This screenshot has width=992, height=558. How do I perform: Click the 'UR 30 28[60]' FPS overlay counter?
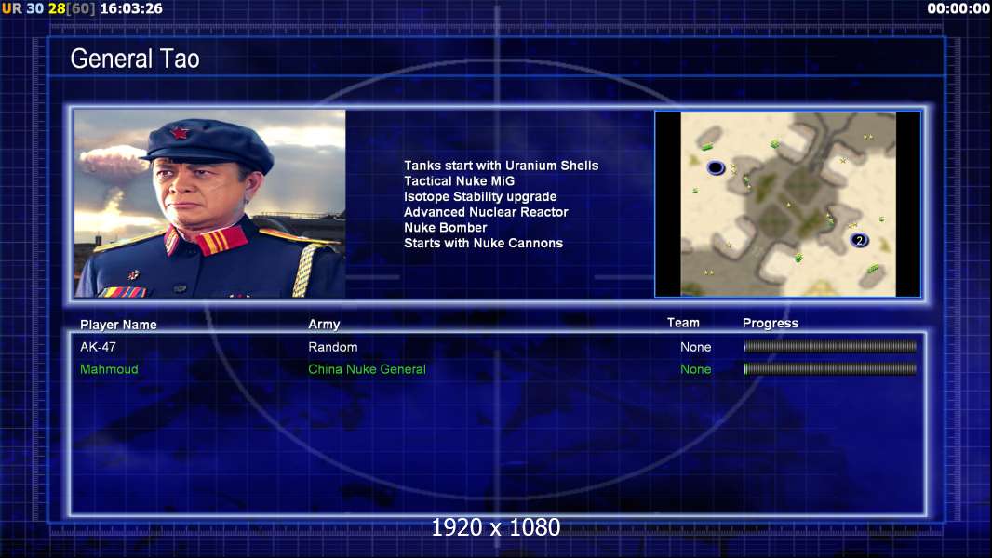48,8
